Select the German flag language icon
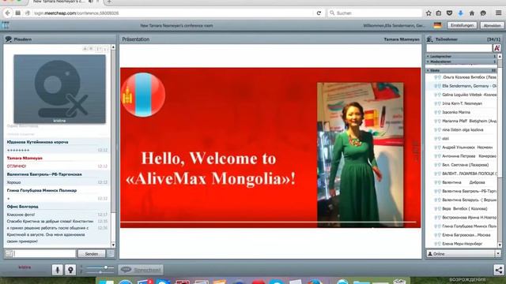This screenshot has height=284, width=506. click(437, 25)
